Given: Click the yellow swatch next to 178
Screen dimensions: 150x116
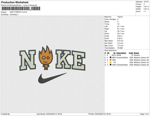Looking at the screenshot, I should 110,62.
